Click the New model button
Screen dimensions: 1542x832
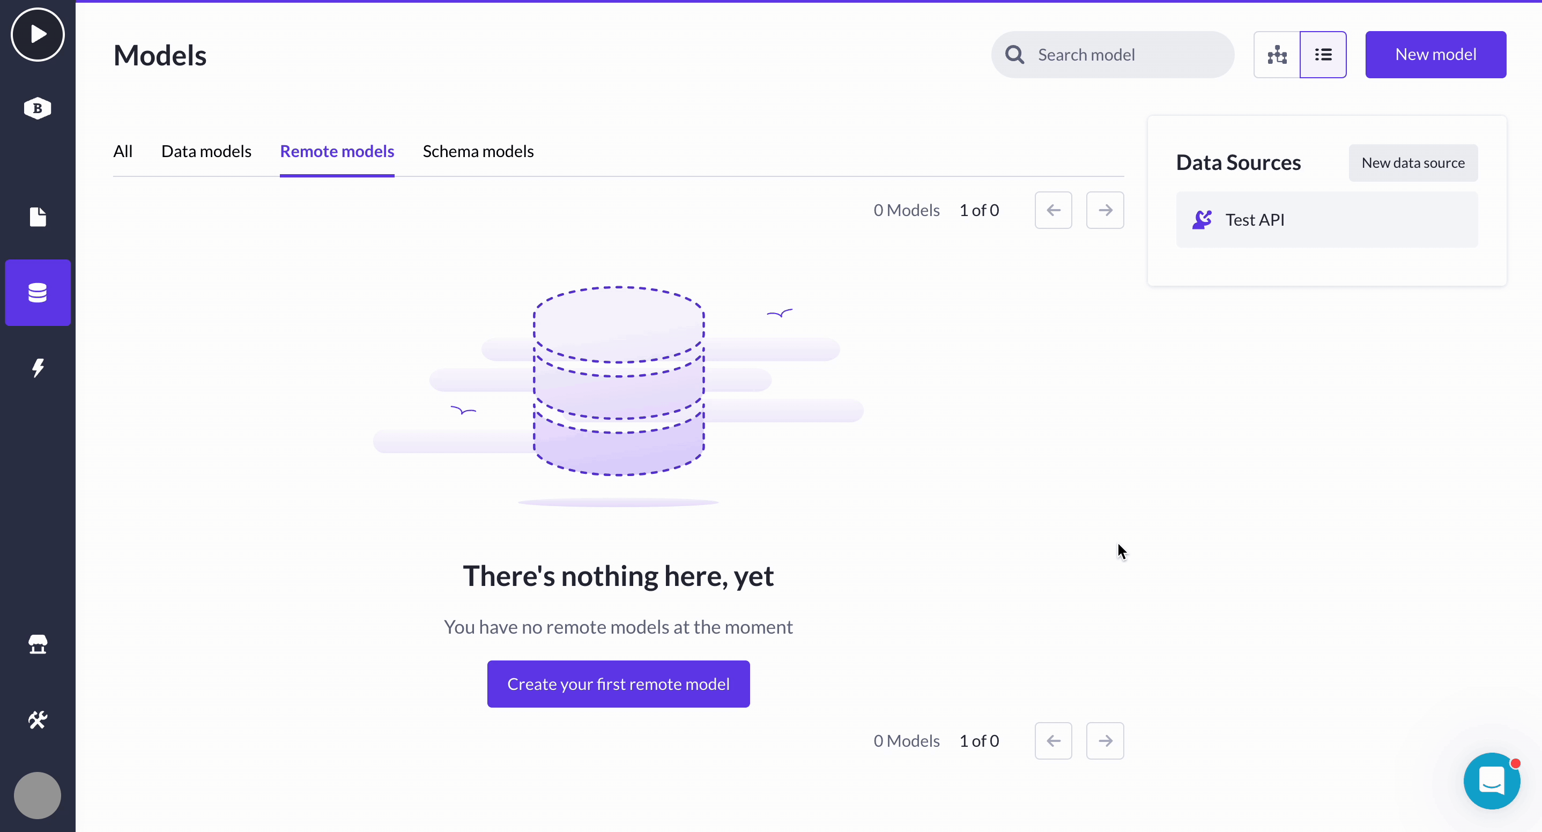(x=1435, y=55)
